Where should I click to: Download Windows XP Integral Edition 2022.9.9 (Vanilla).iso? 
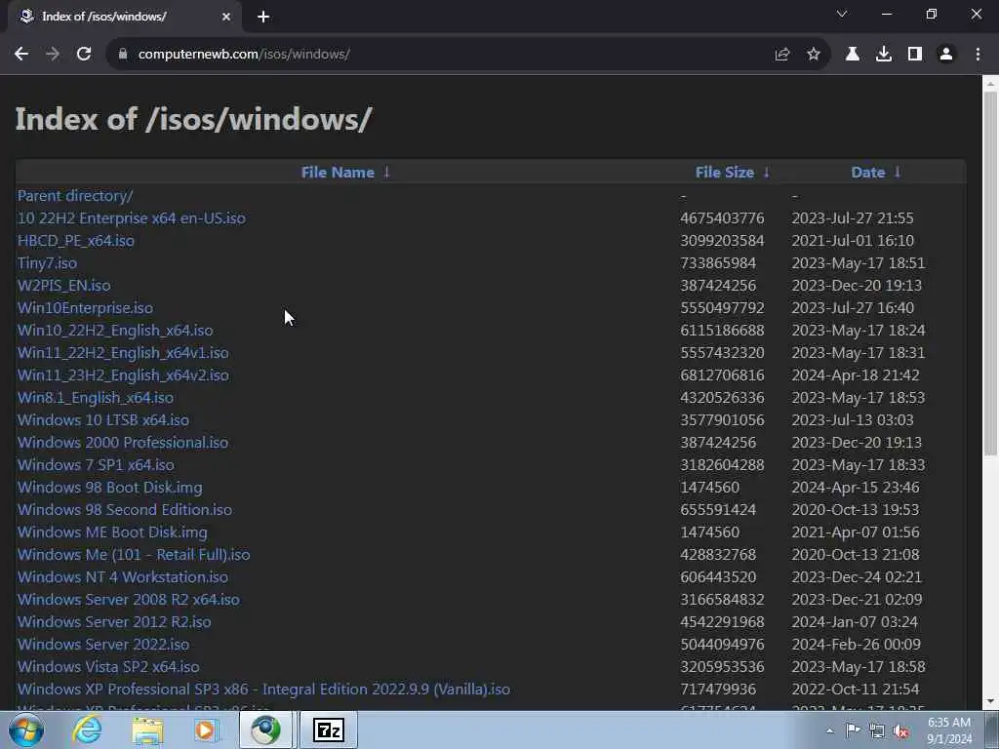click(263, 690)
